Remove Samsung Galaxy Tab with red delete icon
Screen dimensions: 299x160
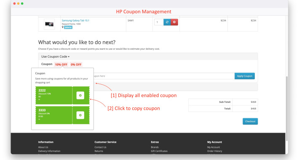click(x=174, y=22)
